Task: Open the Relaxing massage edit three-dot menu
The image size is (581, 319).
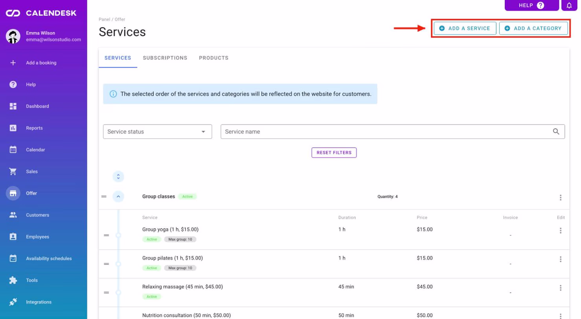Action: click(561, 288)
